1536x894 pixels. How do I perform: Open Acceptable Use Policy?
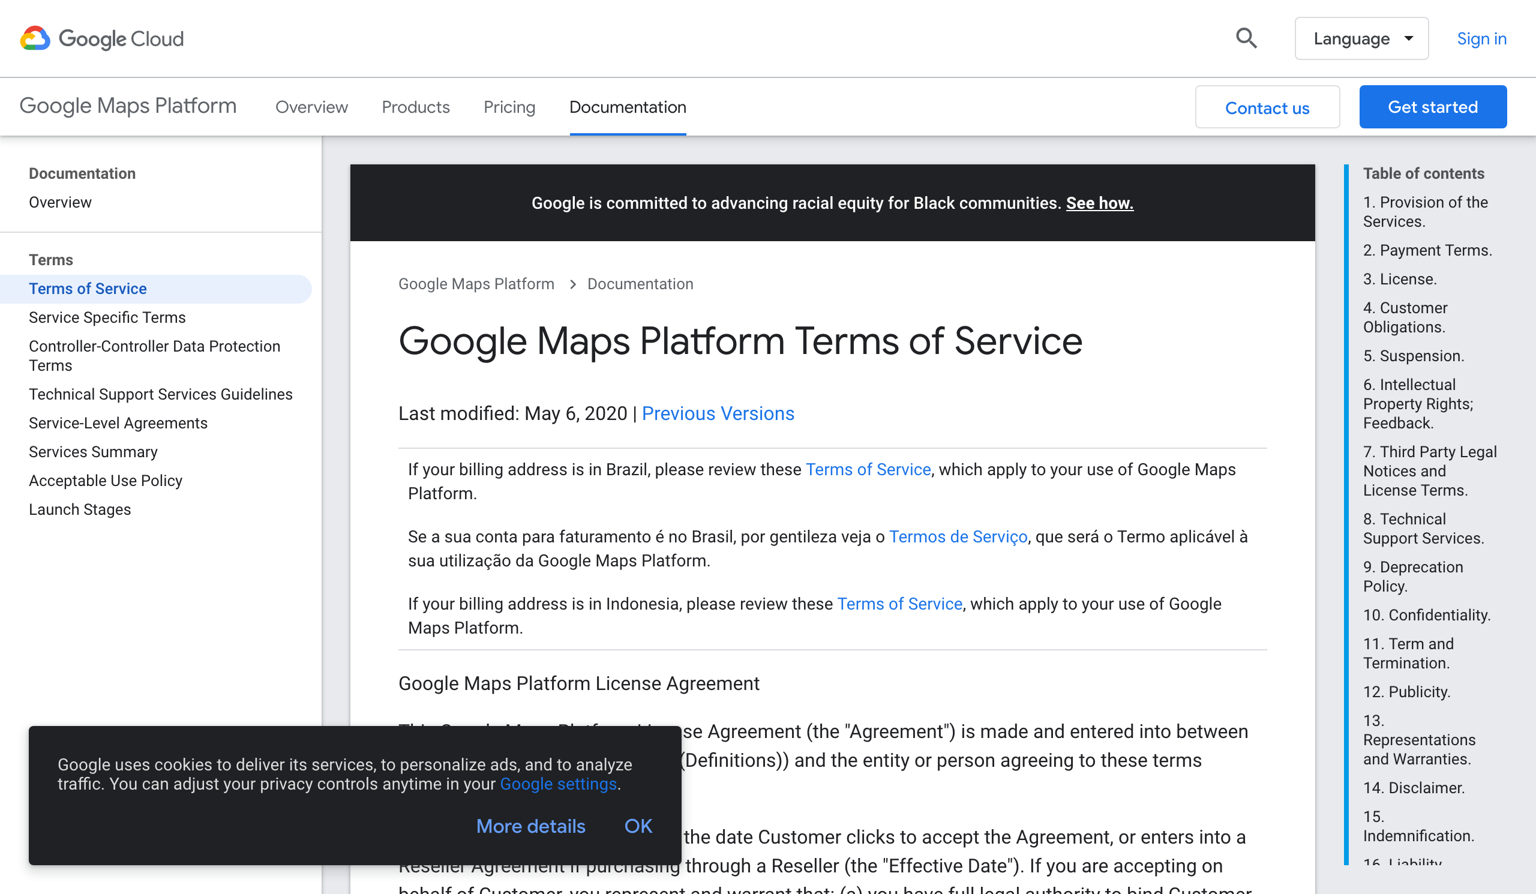[x=106, y=481]
